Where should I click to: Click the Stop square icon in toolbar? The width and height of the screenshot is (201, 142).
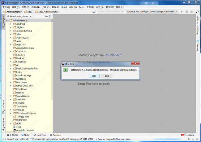click(x=191, y=12)
